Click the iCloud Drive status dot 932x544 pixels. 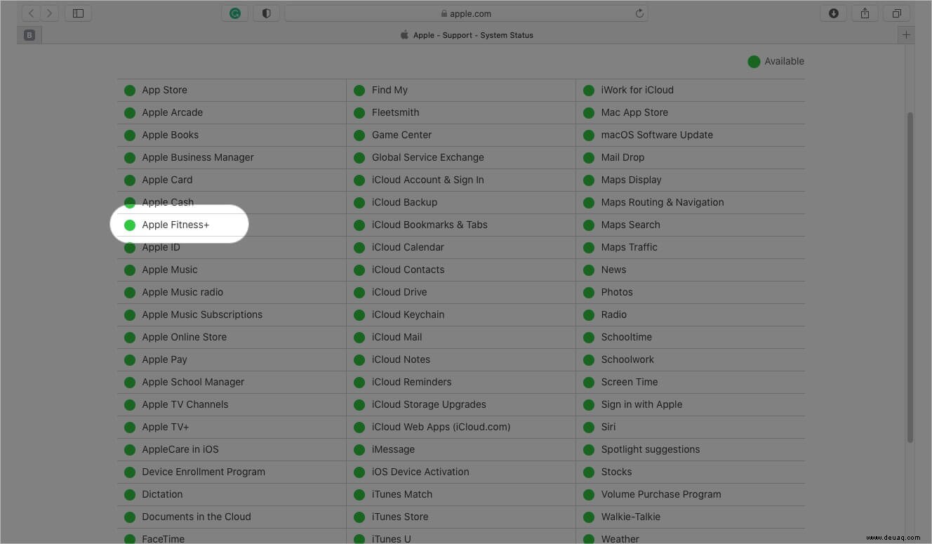pyautogui.click(x=359, y=292)
